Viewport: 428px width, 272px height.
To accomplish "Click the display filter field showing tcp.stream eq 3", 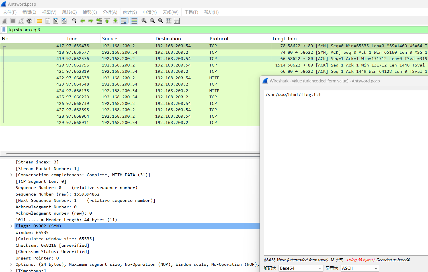I will (218, 30).
